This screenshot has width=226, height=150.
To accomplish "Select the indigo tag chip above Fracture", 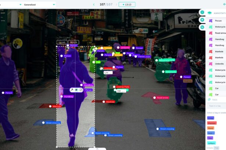I will click(211, 118).
